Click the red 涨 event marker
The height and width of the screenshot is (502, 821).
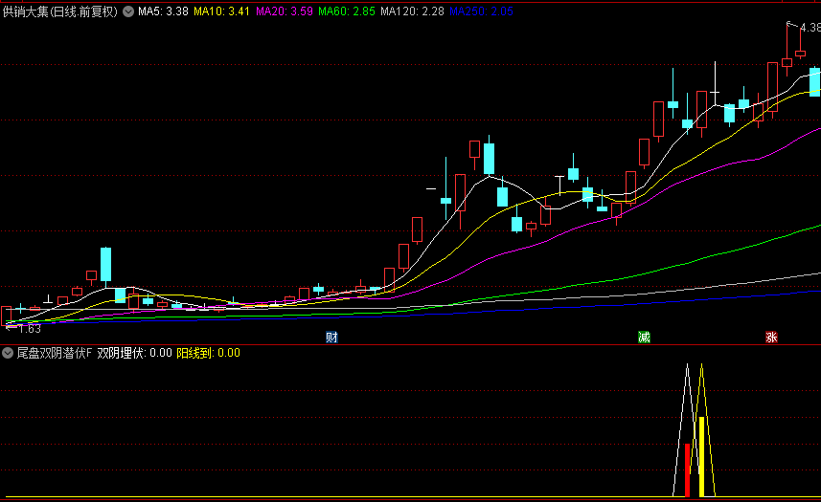pyautogui.click(x=771, y=337)
